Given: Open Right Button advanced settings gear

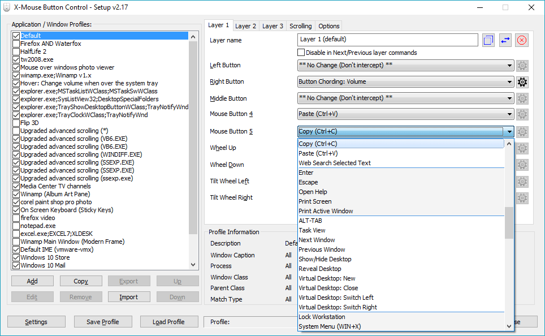Looking at the screenshot, I should (x=522, y=81).
